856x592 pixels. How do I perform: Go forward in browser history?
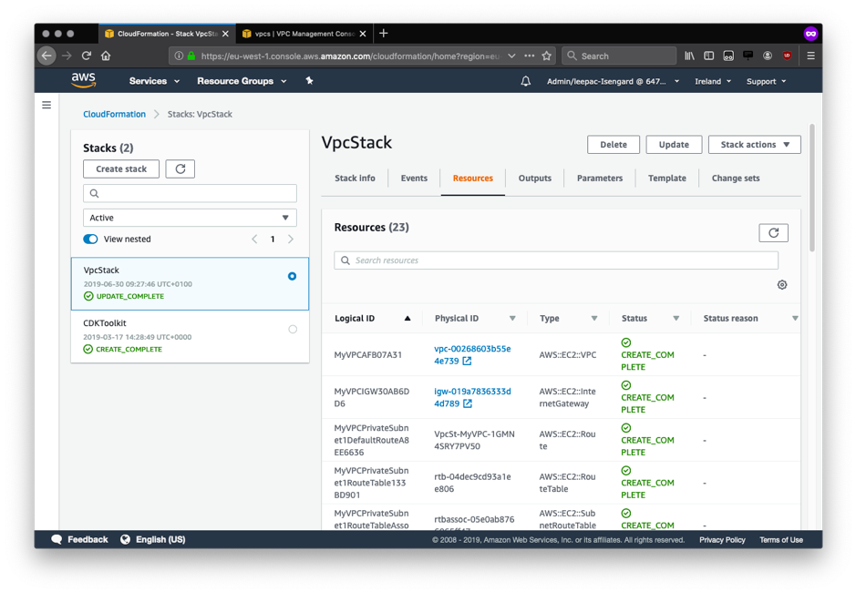67,56
